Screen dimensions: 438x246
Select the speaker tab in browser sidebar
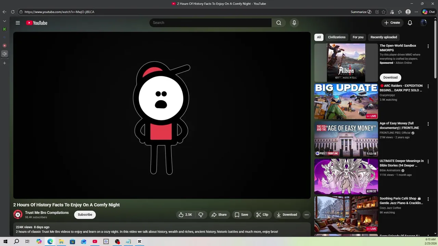(4, 54)
